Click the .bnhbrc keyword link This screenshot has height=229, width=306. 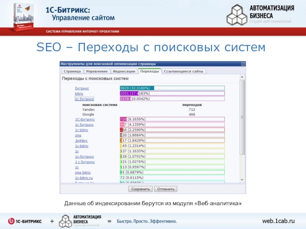(x=81, y=140)
